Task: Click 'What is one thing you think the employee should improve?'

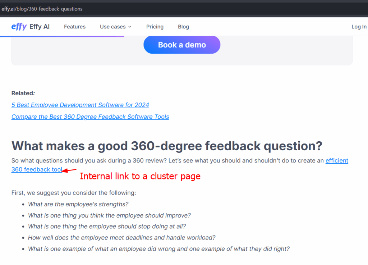Action: (109, 215)
